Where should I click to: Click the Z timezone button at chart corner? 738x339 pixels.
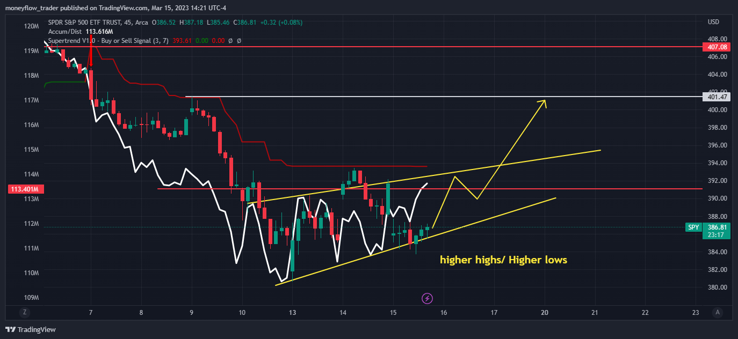(x=24, y=312)
